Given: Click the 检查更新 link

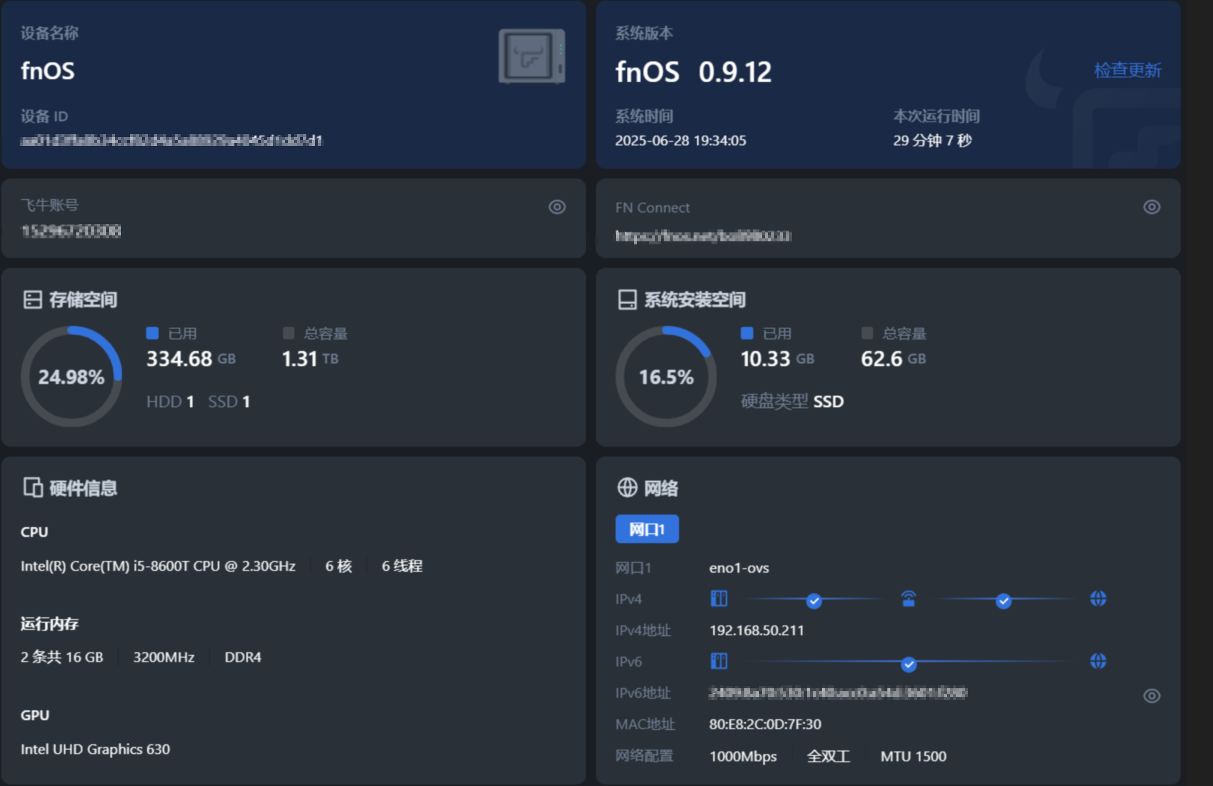Looking at the screenshot, I should pyautogui.click(x=1127, y=70).
